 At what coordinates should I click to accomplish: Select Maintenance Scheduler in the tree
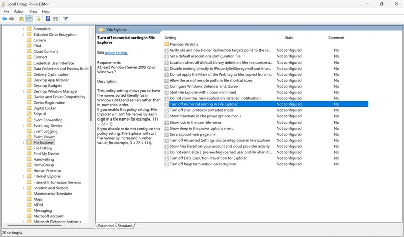[53, 194]
